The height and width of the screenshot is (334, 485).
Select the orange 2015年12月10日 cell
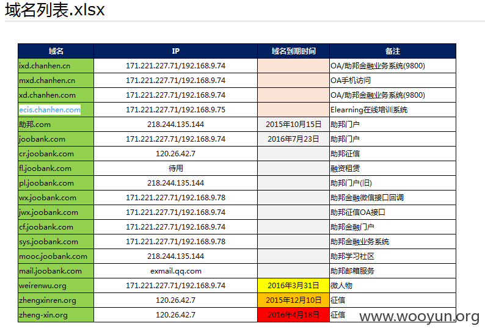click(294, 300)
